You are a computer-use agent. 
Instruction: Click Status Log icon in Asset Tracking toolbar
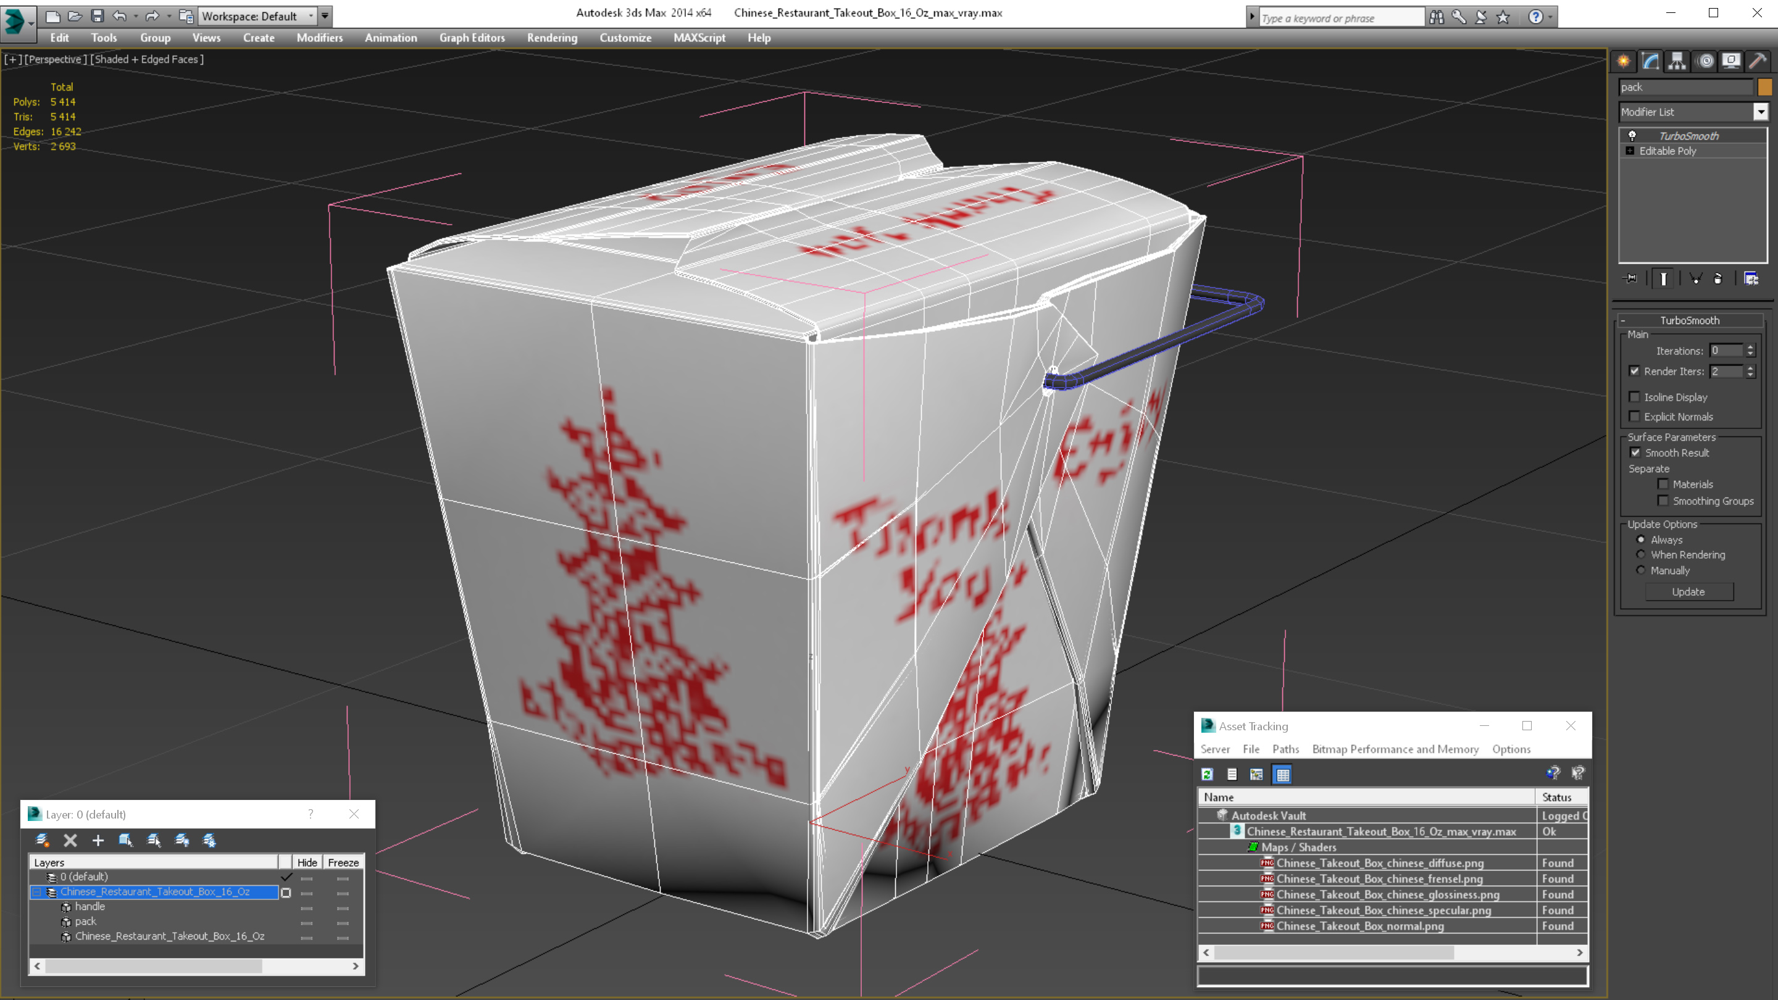(1232, 774)
